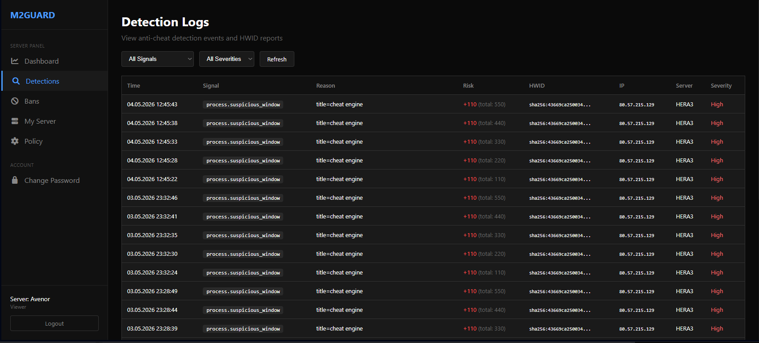Click HWID hash in 12:45:43 row
Image resolution: width=759 pixels, height=343 pixels.
point(560,105)
